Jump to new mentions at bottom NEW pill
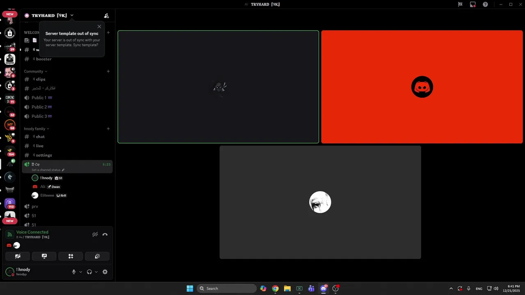This screenshot has height=295, width=525. (10, 221)
